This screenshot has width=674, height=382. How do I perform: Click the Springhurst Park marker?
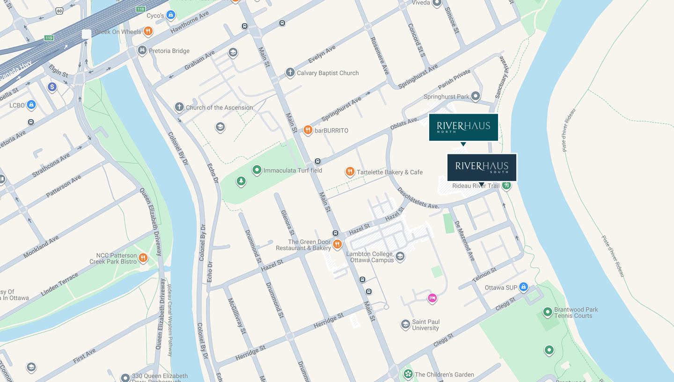click(476, 96)
